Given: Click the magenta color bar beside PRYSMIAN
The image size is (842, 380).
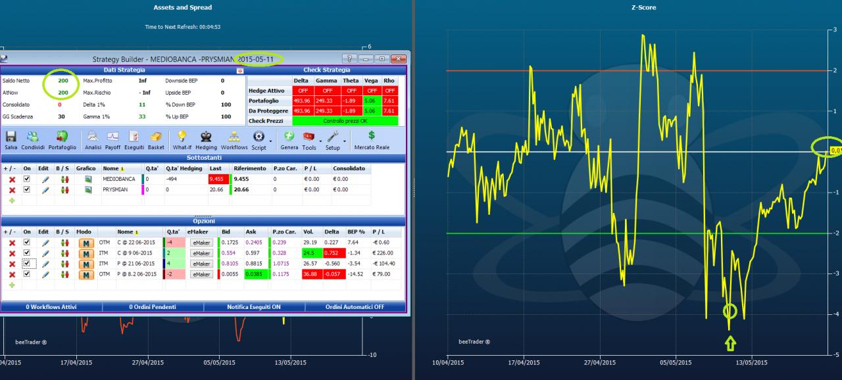Looking at the screenshot, I should pyautogui.click(x=141, y=189).
